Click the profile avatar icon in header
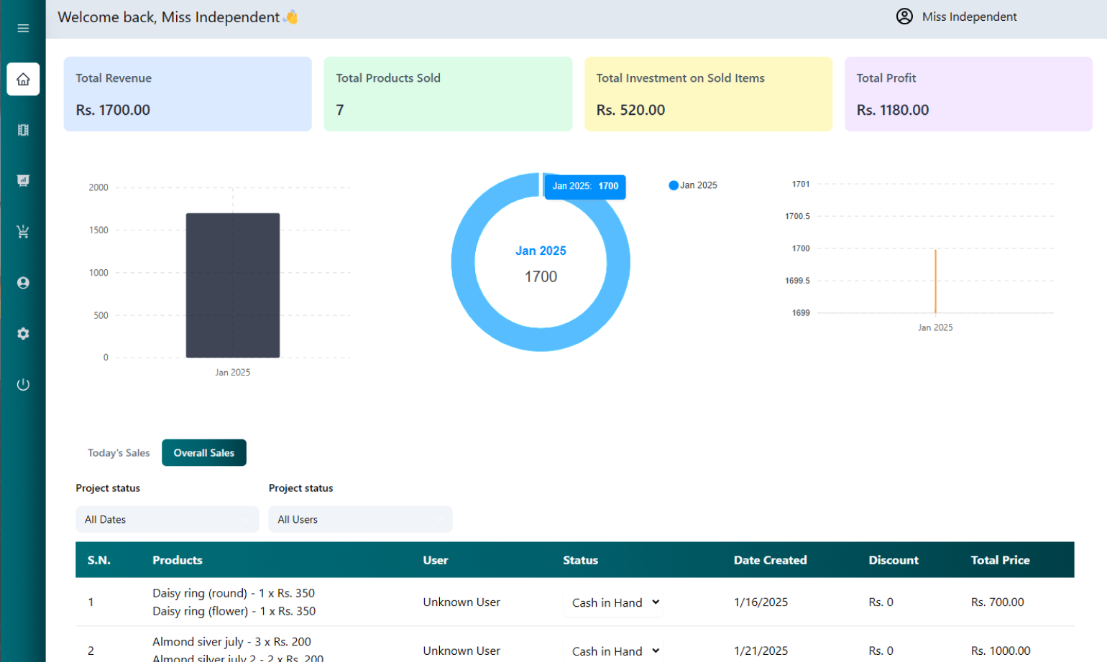 click(904, 17)
